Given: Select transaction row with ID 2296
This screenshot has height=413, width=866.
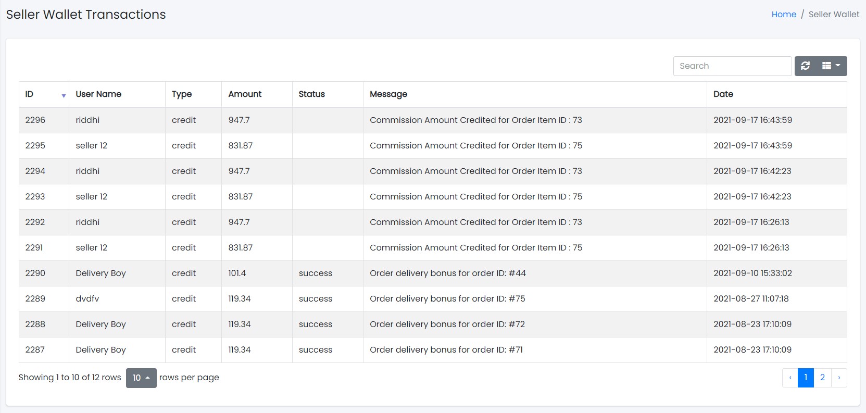Looking at the screenshot, I should [x=35, y=120].
